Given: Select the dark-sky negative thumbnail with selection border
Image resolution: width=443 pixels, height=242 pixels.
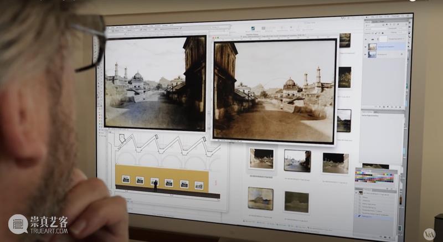Looking at the screenshot, I should coord(261,159).
